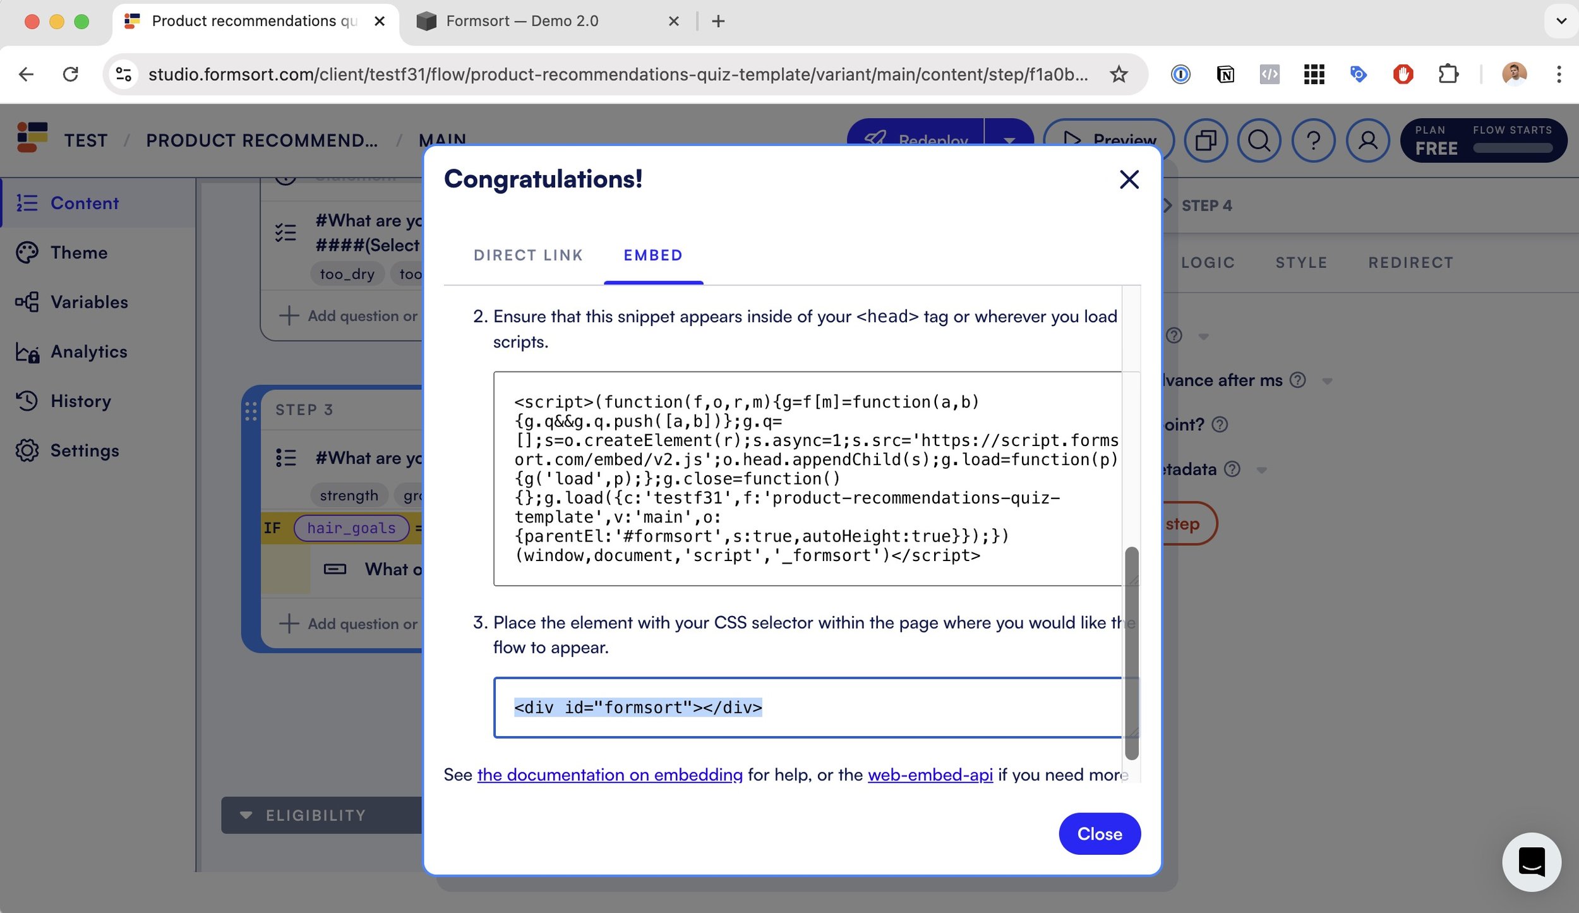This screenshot has width=1579, height=913.
Task: Click the PRODUCT RECOMMEND... breadcrumb
Action: [x=262, y=140]
